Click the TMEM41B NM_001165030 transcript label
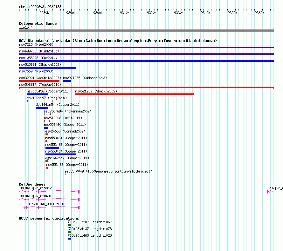This screenshot has width=283, height=251. [x=45, y=204]
